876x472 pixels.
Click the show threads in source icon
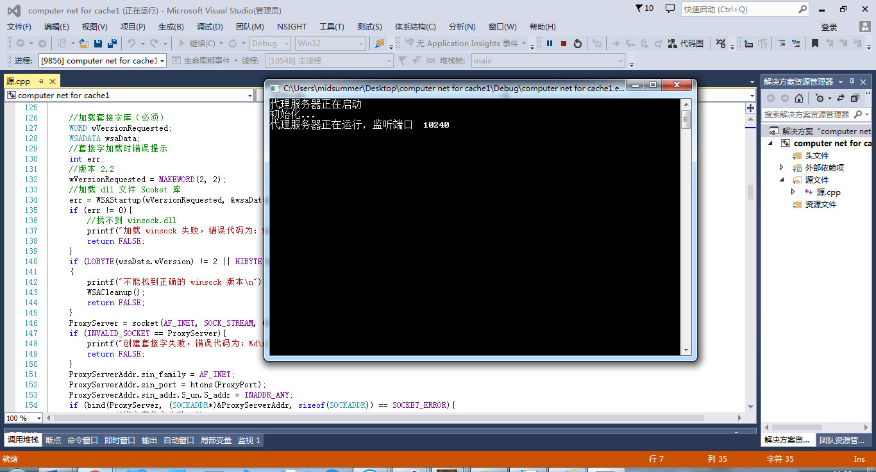(x=720, y=44)
